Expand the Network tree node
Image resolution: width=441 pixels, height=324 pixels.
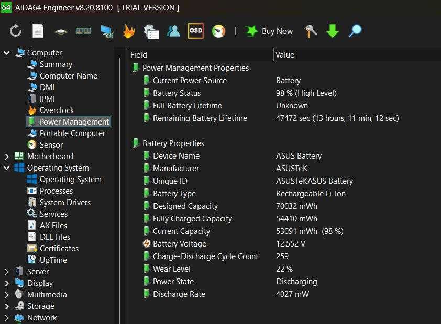[7, 318]
